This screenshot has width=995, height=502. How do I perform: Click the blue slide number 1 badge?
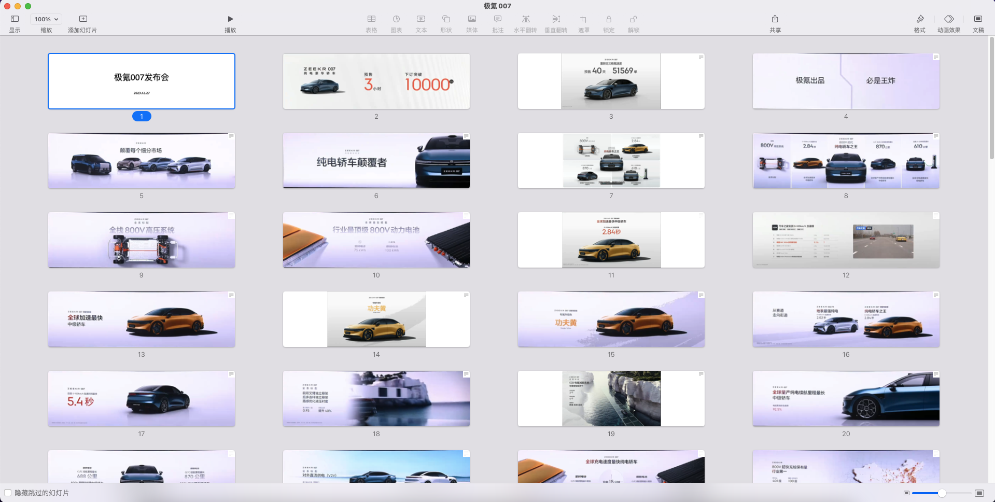(142, 116)
